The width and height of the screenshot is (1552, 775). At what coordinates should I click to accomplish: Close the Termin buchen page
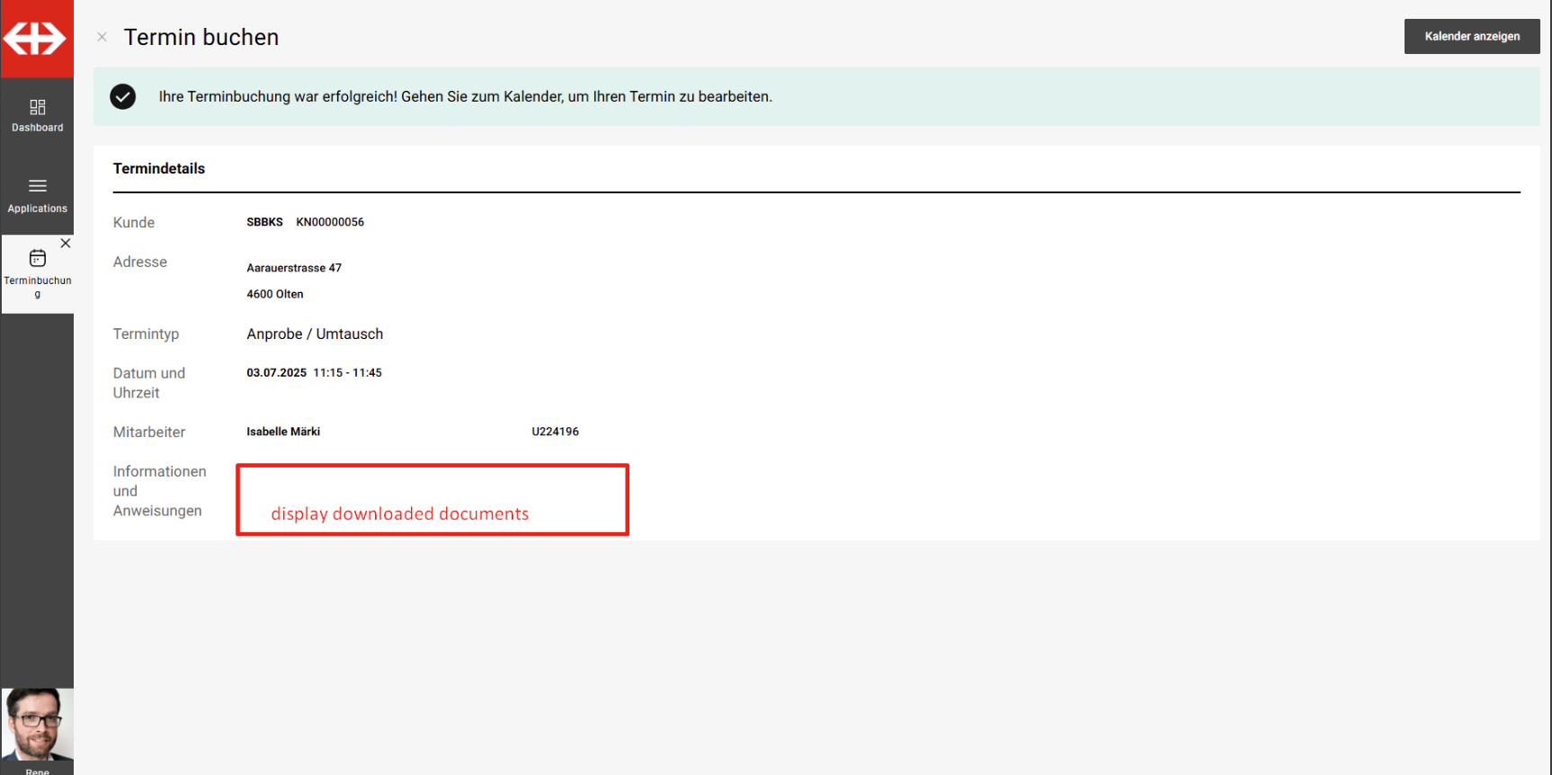click(x=103, y=37)
